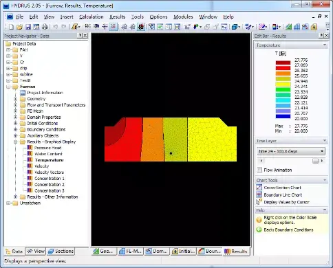
Task: Click the Cross-Section Chart link
Action: pyautogui.click(x=282, y=188)
